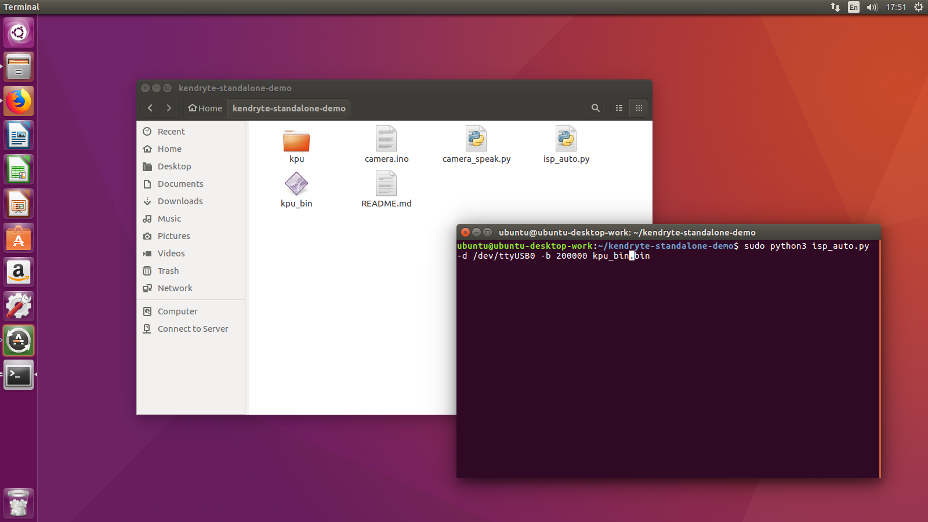Select the isp_auto.py file icon
928x522 pixels.
coord(566,140)
